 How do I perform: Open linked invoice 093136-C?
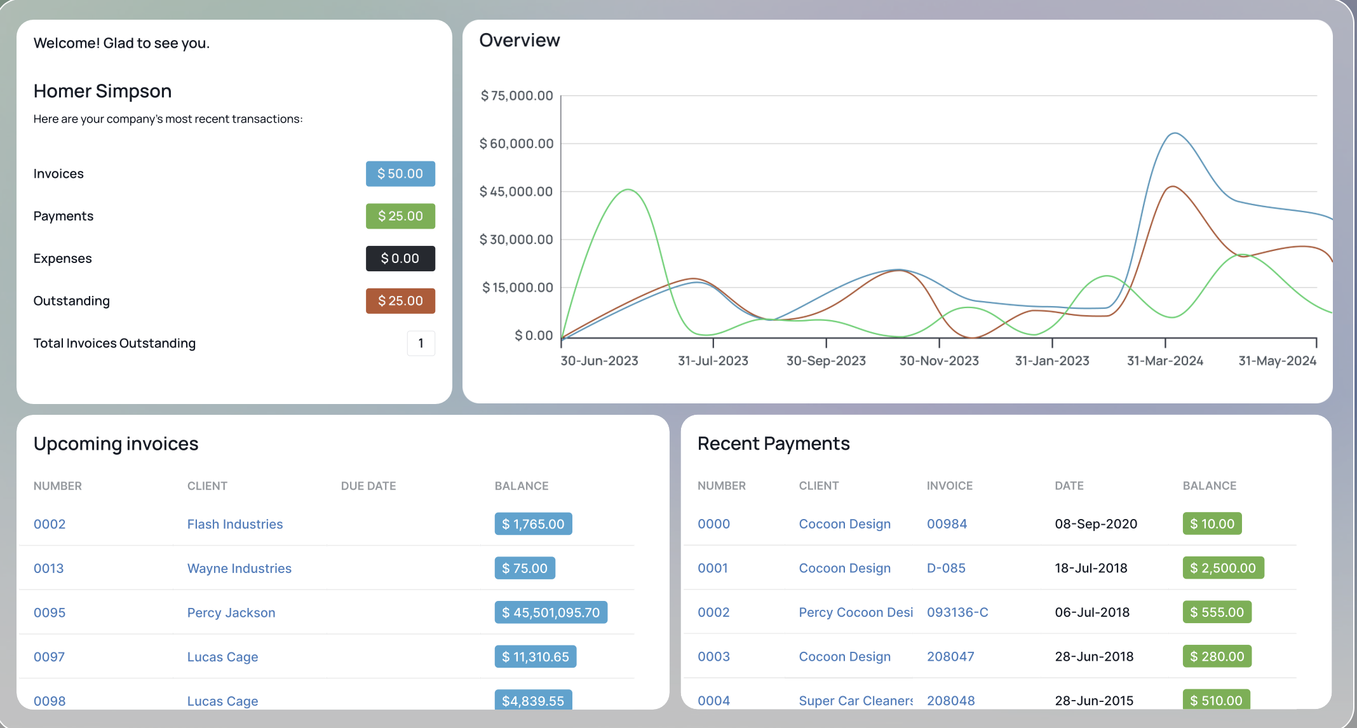coord(957,612)
